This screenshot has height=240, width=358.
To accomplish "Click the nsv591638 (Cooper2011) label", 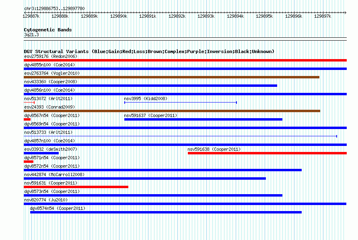I will (214, 149).
